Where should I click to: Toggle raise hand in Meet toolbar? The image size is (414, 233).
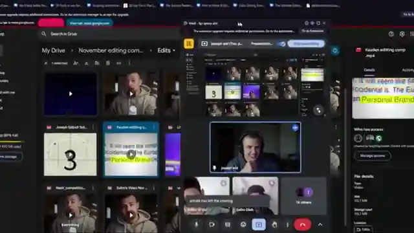click(274, 225)
